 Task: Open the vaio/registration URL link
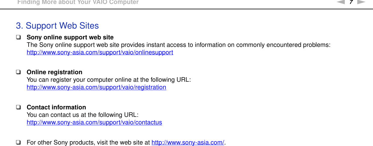[x=96, y=87]
